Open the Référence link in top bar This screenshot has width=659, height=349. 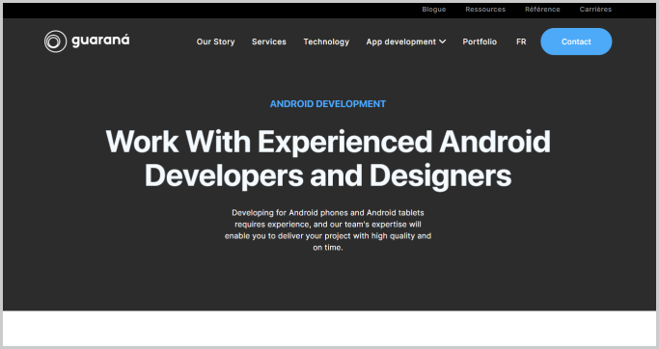click(542, 10)
